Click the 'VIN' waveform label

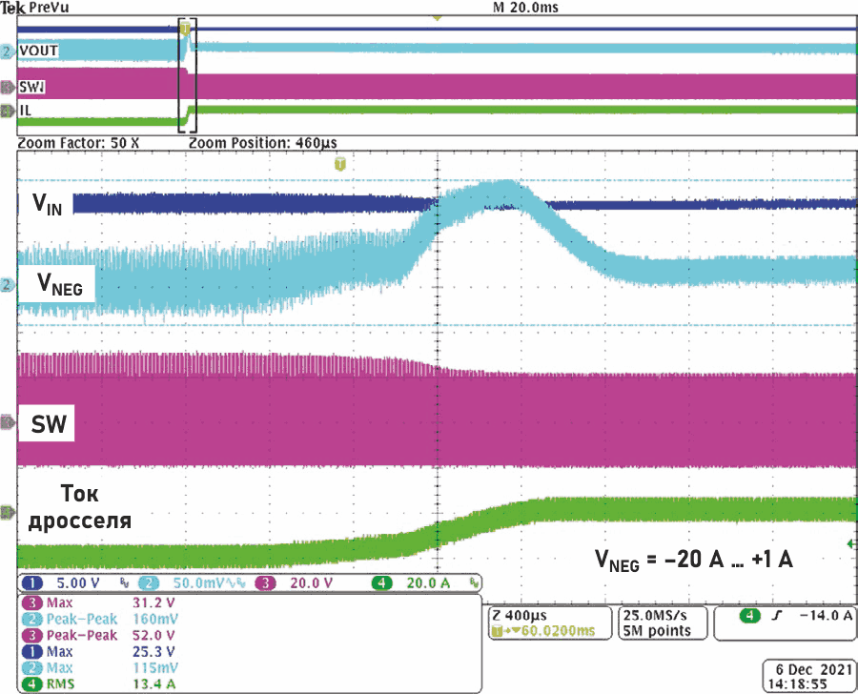pos(47,205)
